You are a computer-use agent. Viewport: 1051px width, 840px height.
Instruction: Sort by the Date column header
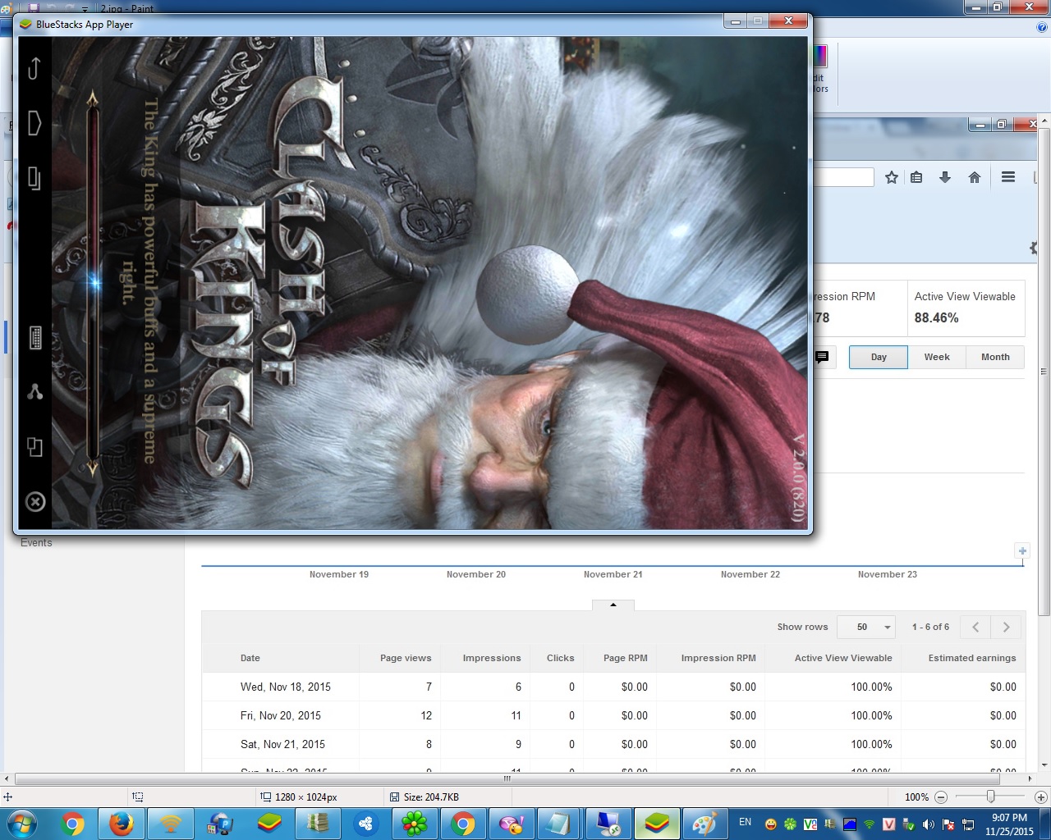click(250, 658)
